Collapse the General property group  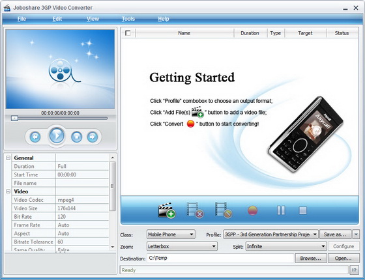pyautogui.click(x=8, y=158)
